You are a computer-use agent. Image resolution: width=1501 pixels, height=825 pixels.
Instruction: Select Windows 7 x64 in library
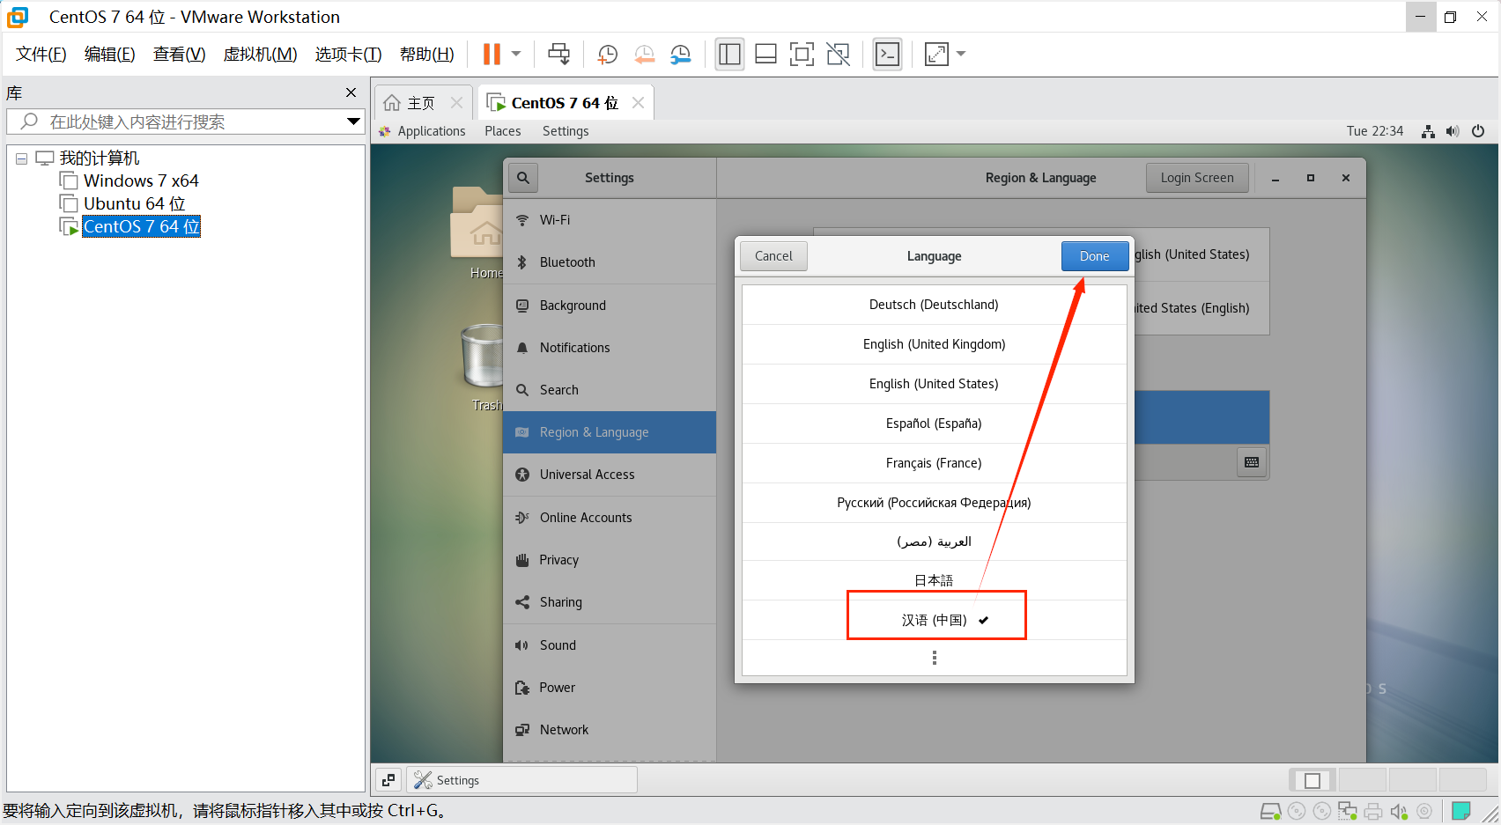[141, 180]
